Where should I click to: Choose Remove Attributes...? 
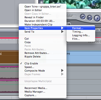[42, 53]
